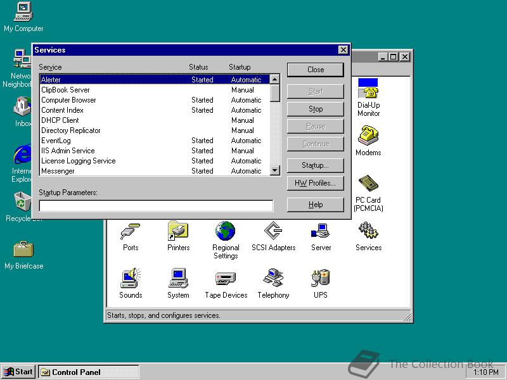The height and width of the screenshot is (380, 507).
Task: Click the Stop button for the service
Action: (x=316, y=109)
